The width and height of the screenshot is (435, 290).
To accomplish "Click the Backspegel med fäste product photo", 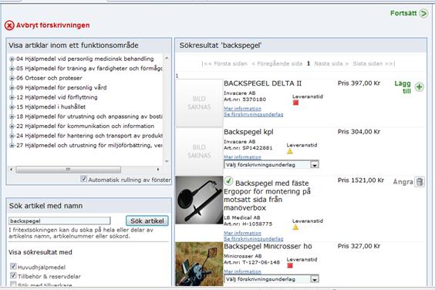I will (199, 200).
